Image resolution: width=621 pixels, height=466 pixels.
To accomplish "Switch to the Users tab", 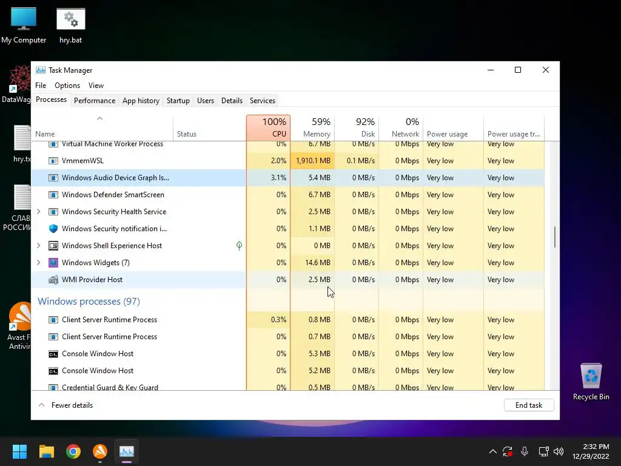I will [x=206, y=101].
